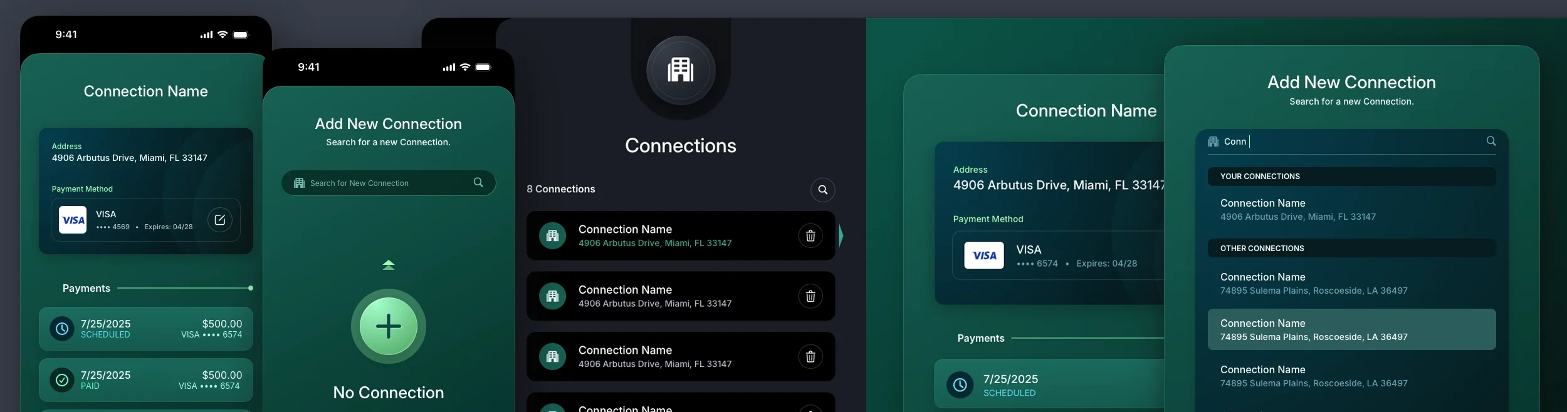Tap the building icon in 'Search for New Connection' field
The height and width of the screenshot is (412, 1567).
[299, 183]
